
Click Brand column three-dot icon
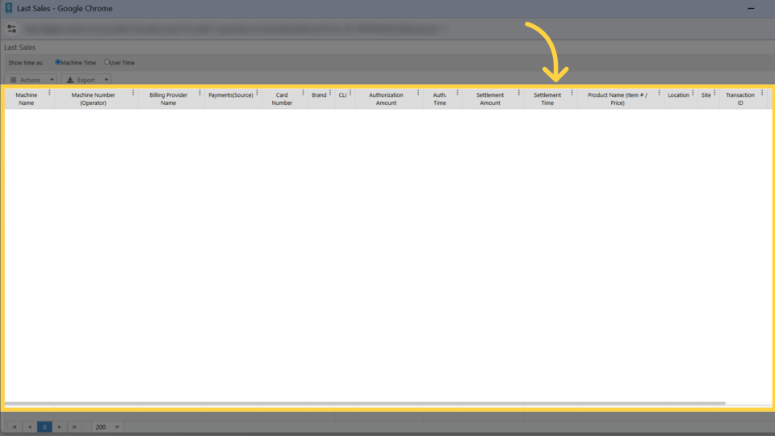coord(330,93)
